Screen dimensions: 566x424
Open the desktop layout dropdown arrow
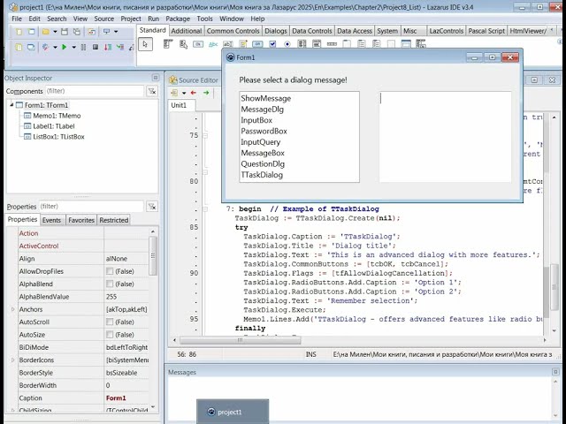pos(116,32)
